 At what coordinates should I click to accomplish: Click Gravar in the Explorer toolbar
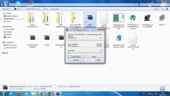[45, 9]
